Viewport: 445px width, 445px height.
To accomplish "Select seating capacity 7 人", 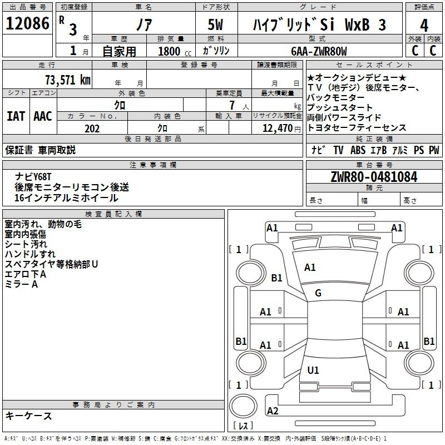I will click(239, 105).
